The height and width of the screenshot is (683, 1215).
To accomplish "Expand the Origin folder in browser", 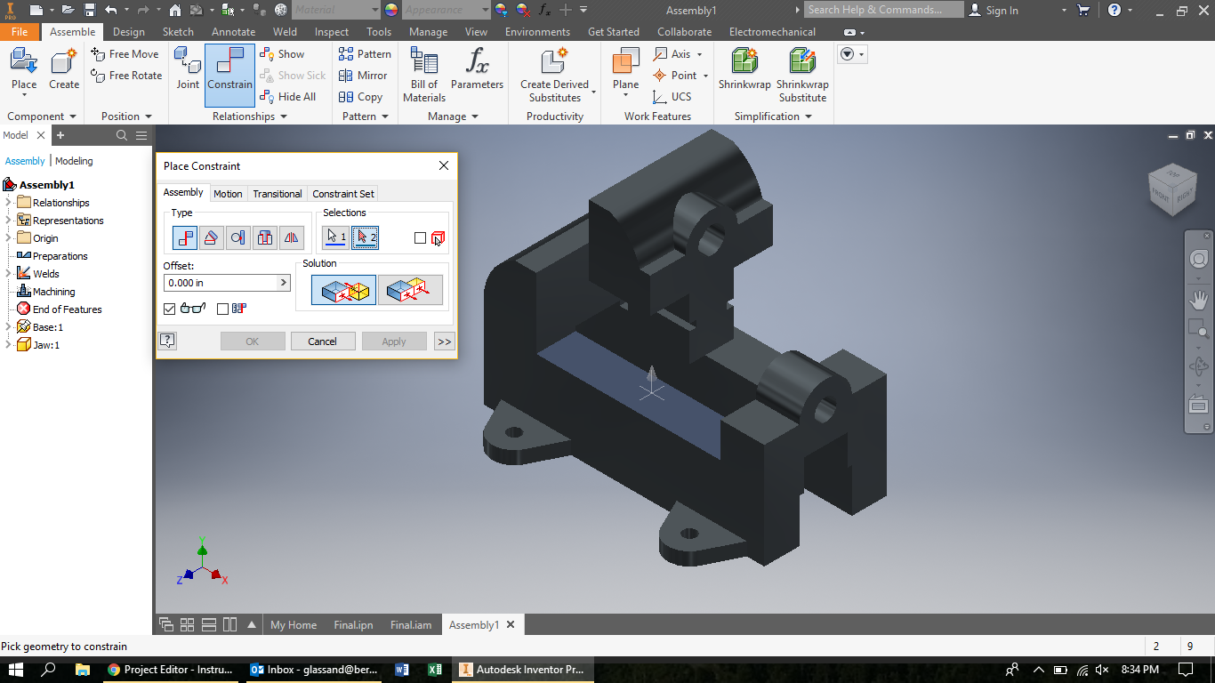I will click(x=9, y=238).
